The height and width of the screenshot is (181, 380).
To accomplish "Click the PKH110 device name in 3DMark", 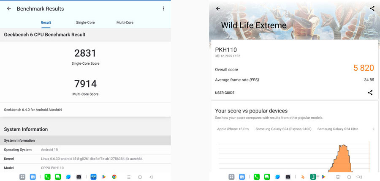I will tap(226, 50).
